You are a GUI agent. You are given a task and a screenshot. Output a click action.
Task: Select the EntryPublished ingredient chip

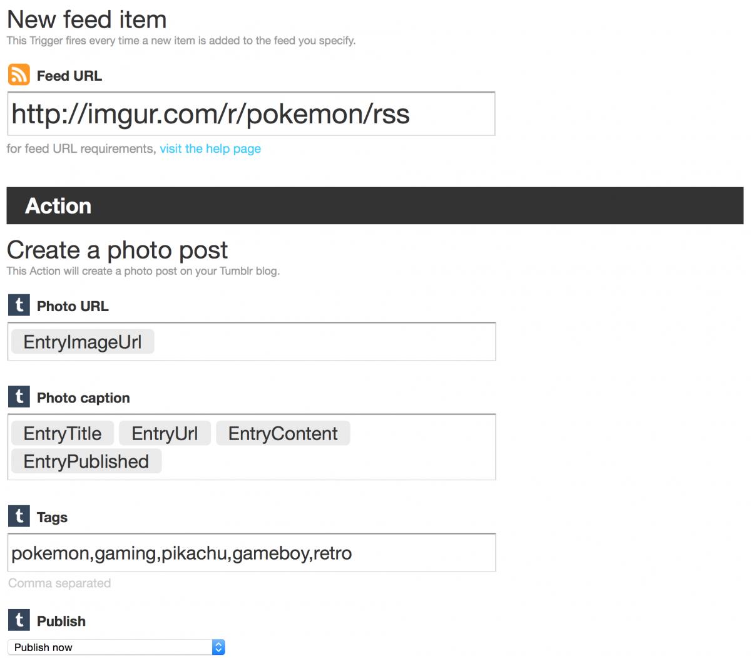click(86, 461)
